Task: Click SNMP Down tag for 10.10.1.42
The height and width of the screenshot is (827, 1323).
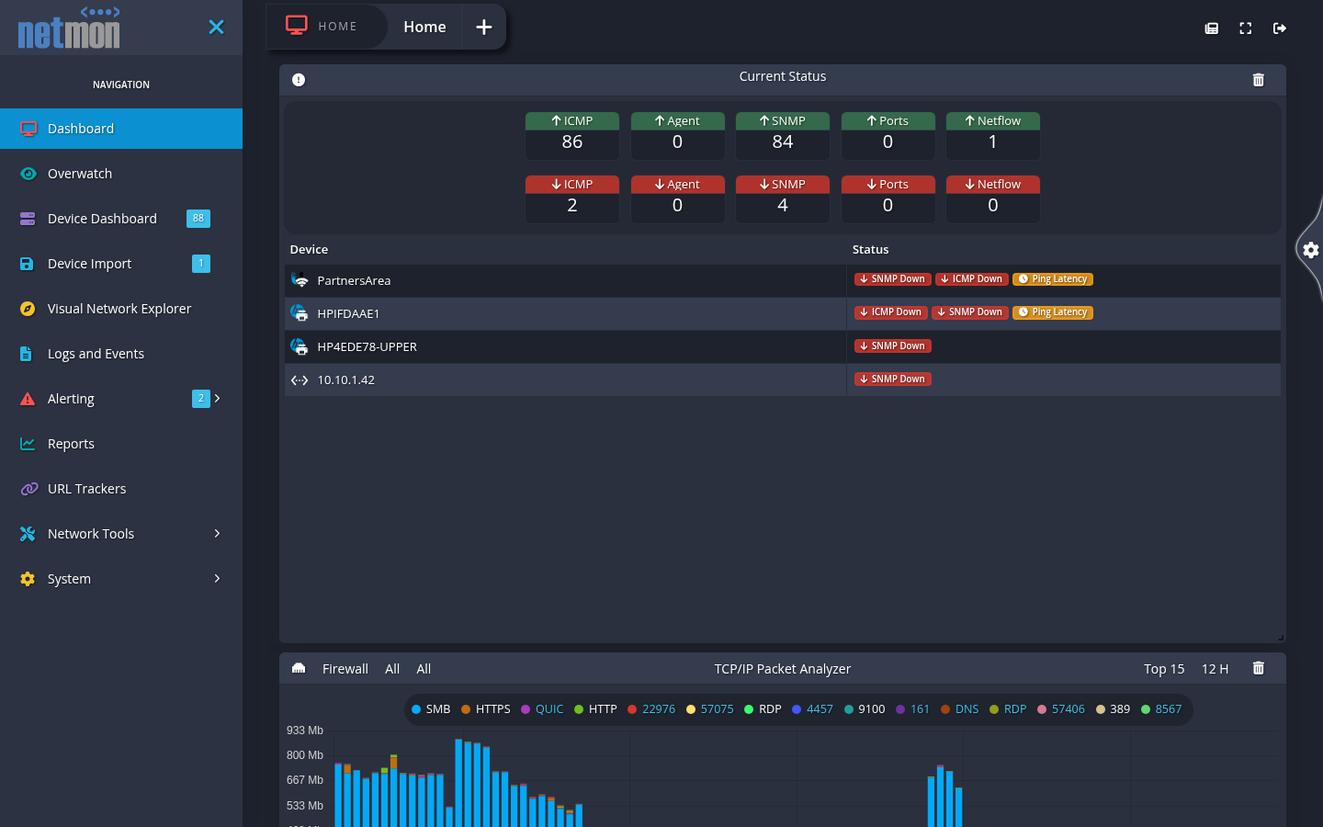Action: click(893, 379)
